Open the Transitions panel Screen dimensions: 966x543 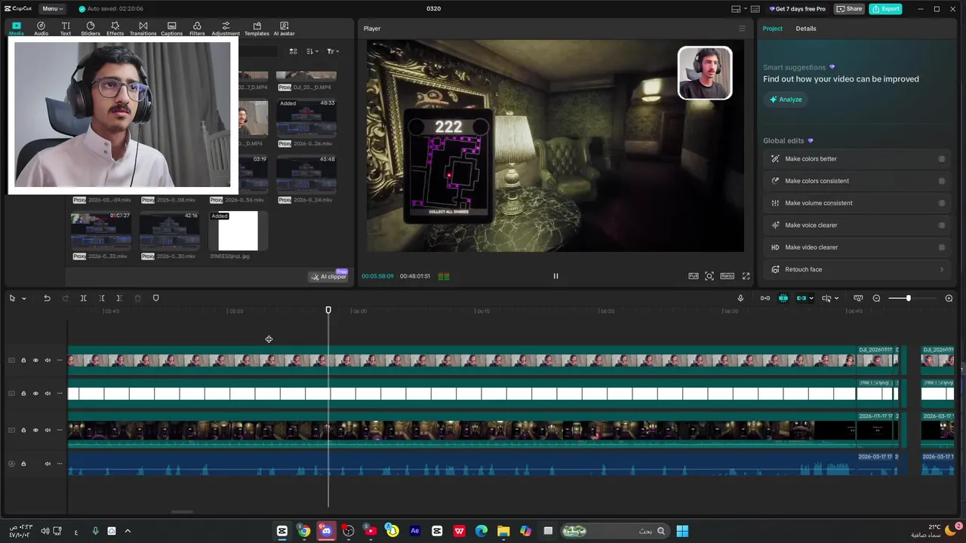143,29
